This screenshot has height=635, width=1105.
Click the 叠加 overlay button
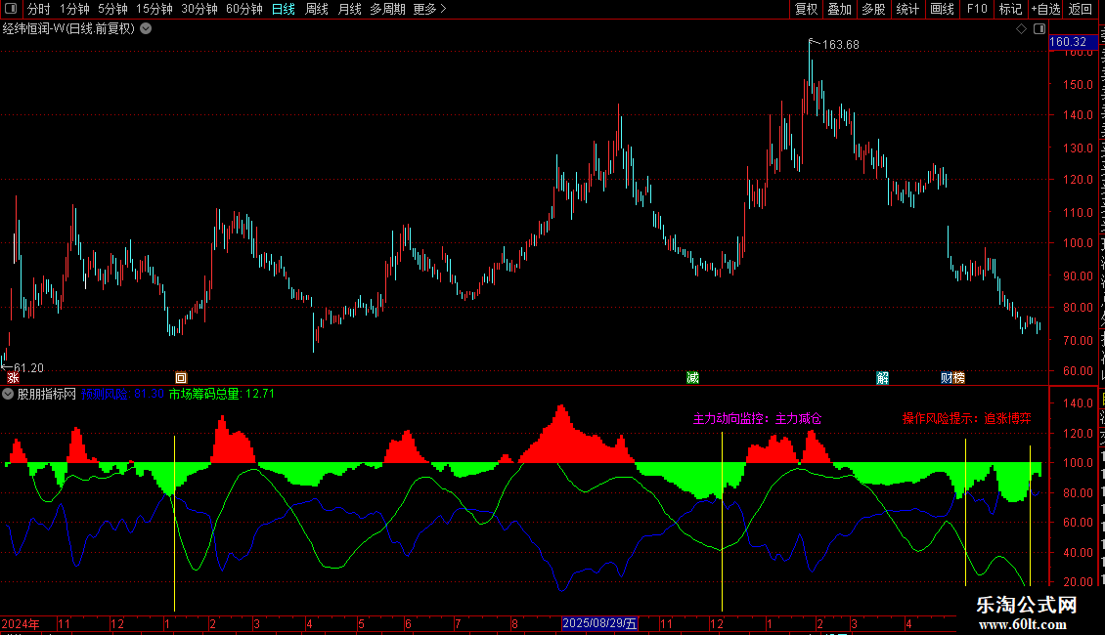point(839,9)
